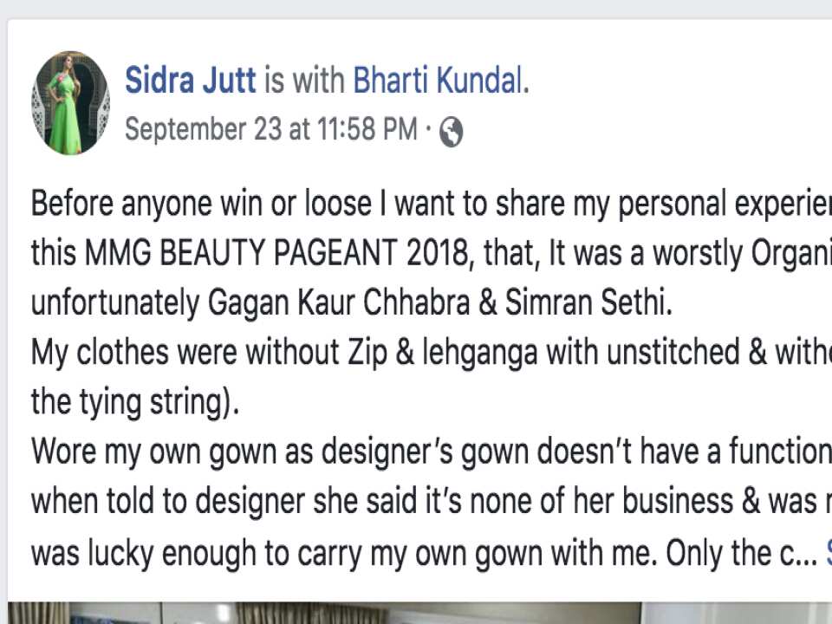Click the word 'unfortunately' in the post
Screen dimensions: 832x624
[115, 303]
